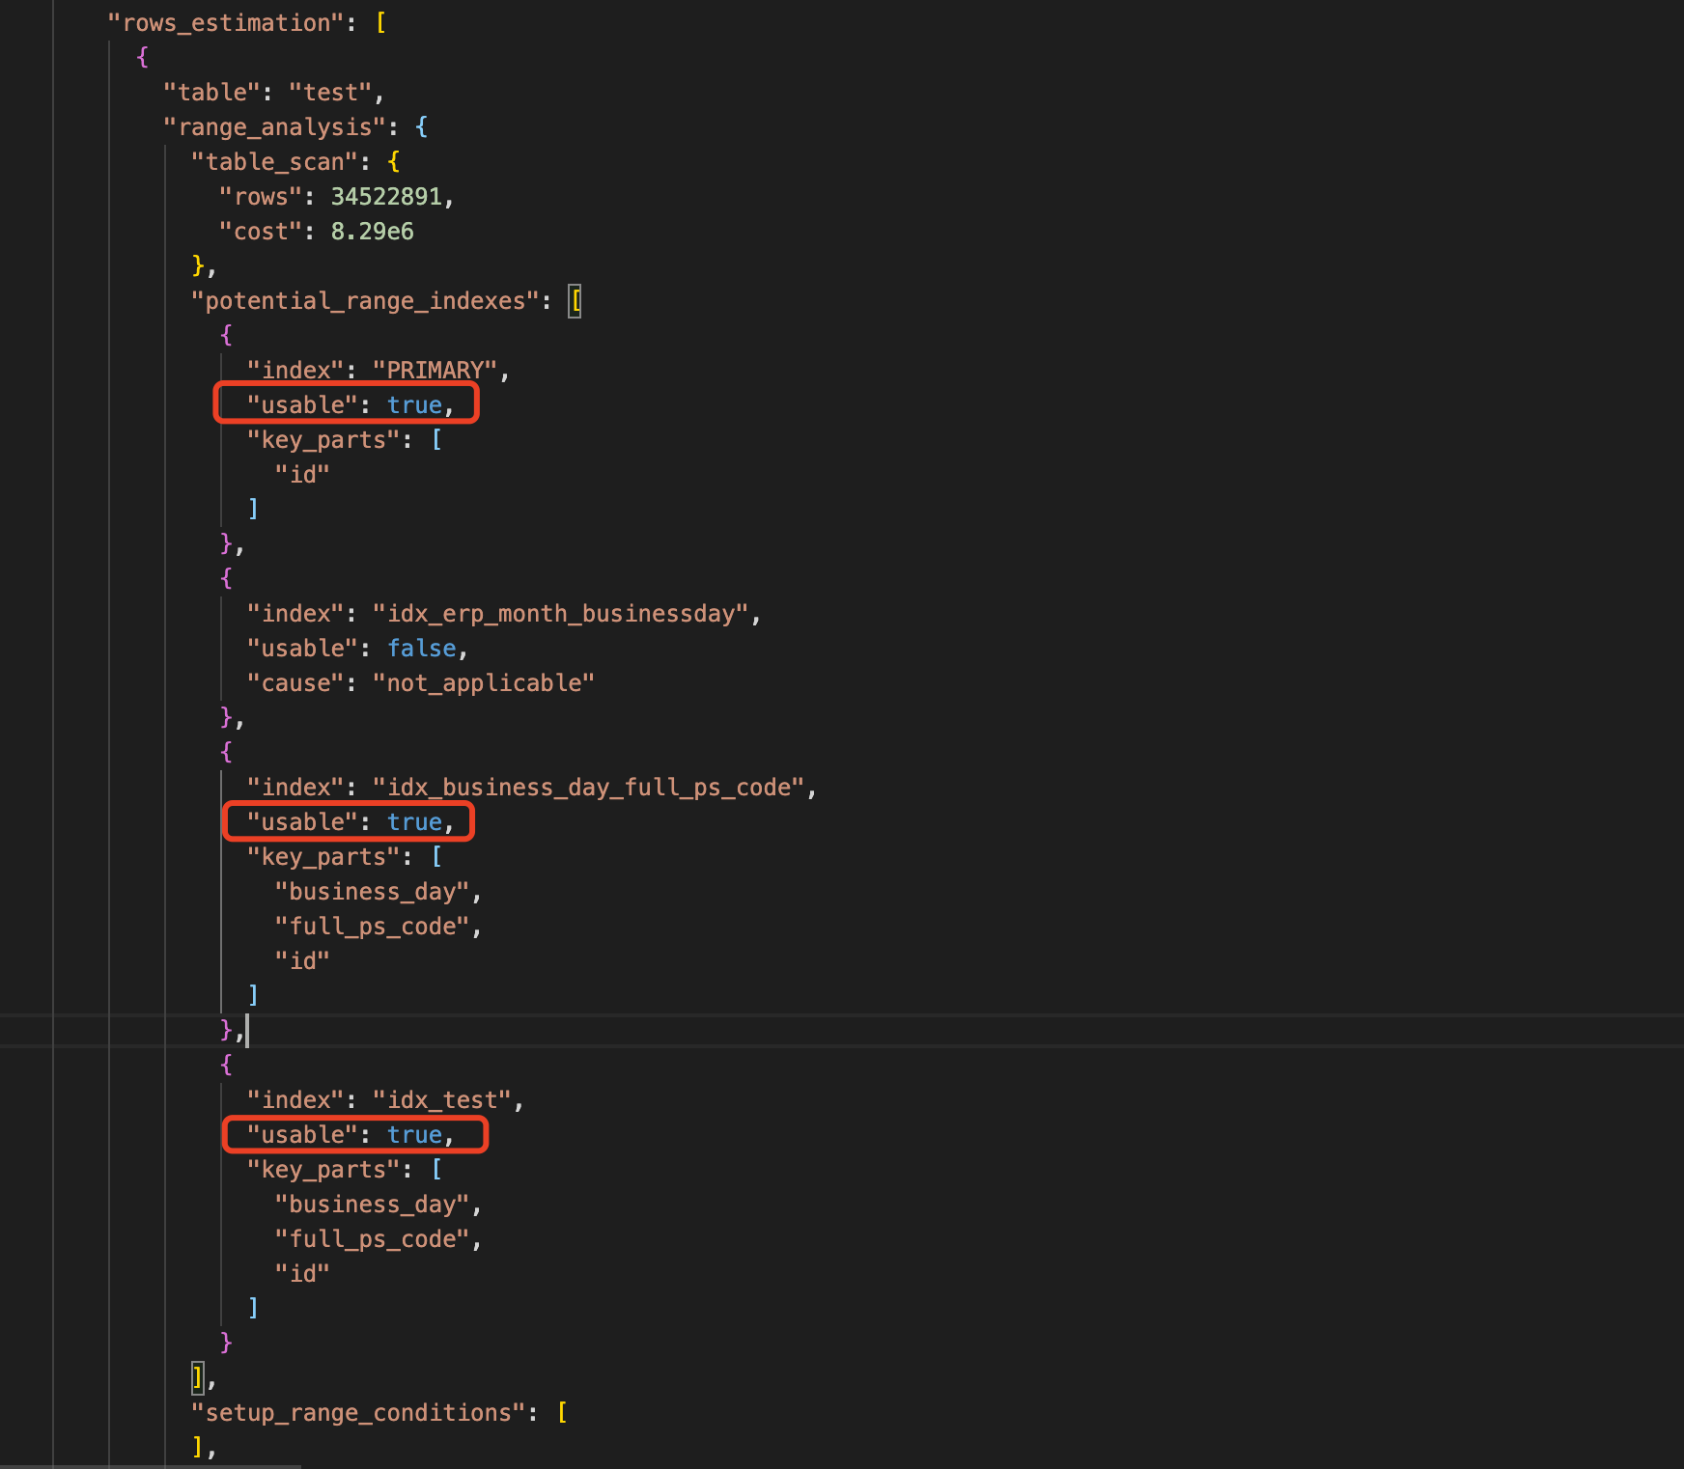1684x1469 pixels.
Task: Click the "rows_estimation" key
Action: pyautogui.click(x=226, y=23)
